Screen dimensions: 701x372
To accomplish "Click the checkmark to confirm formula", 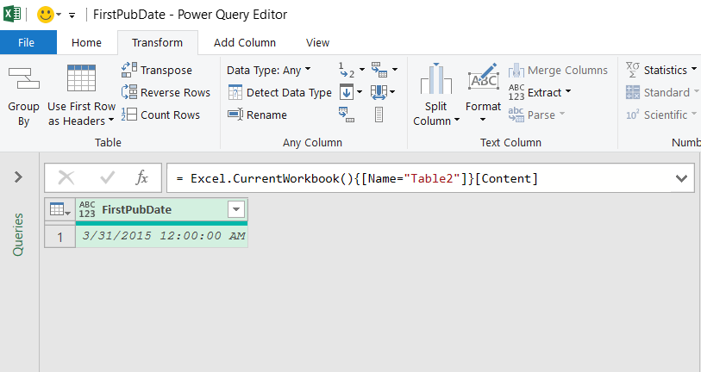I will point(107,177).
